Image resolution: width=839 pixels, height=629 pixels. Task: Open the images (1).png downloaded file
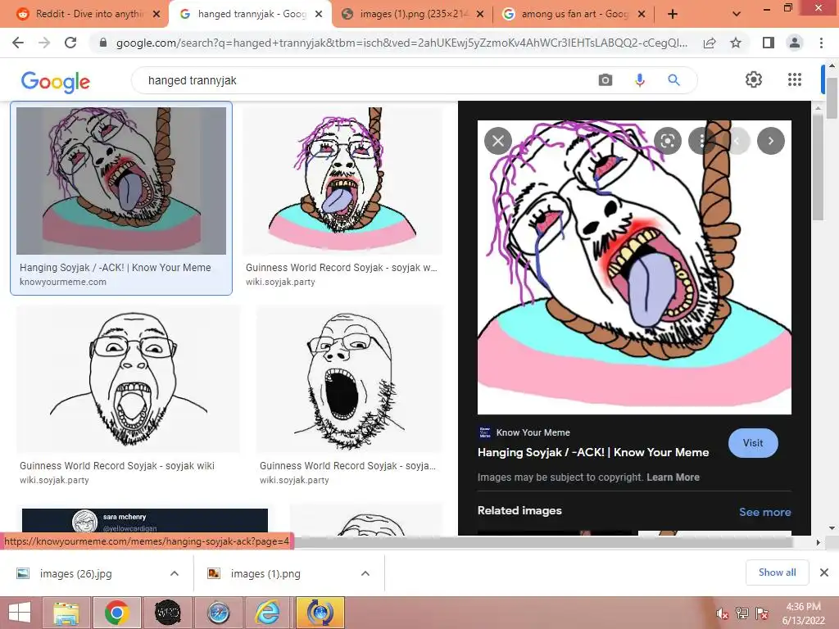point(265,573)
